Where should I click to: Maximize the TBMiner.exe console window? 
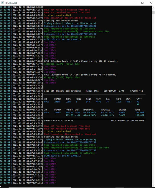click(x=142, y=3)
